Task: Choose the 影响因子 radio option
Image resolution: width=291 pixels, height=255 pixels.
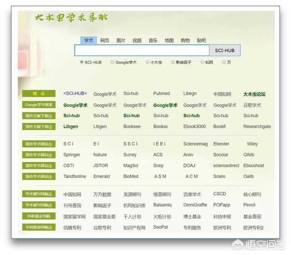Action: click(x=173, y=62)
